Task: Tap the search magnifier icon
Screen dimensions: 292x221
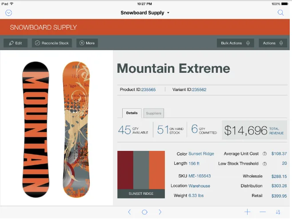Action: coord(280,12)
